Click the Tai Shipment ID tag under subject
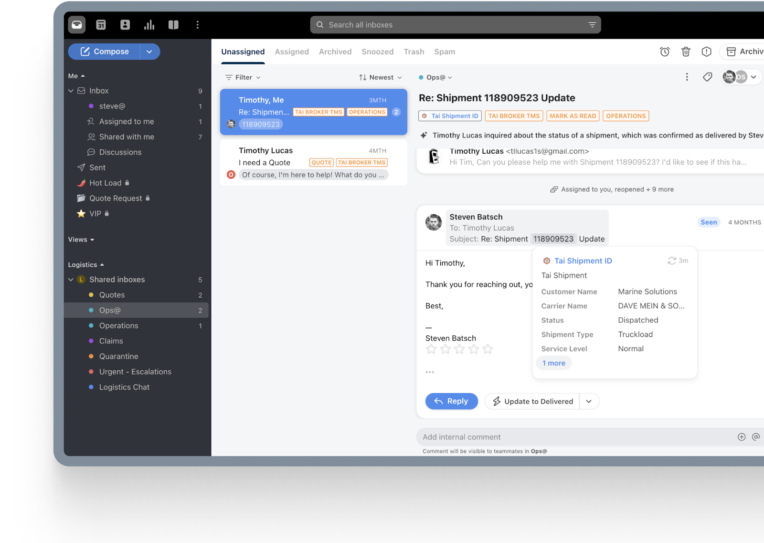 (x=450, y=116)
